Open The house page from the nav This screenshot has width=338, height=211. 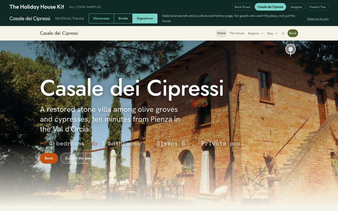(x=237, y=33)
